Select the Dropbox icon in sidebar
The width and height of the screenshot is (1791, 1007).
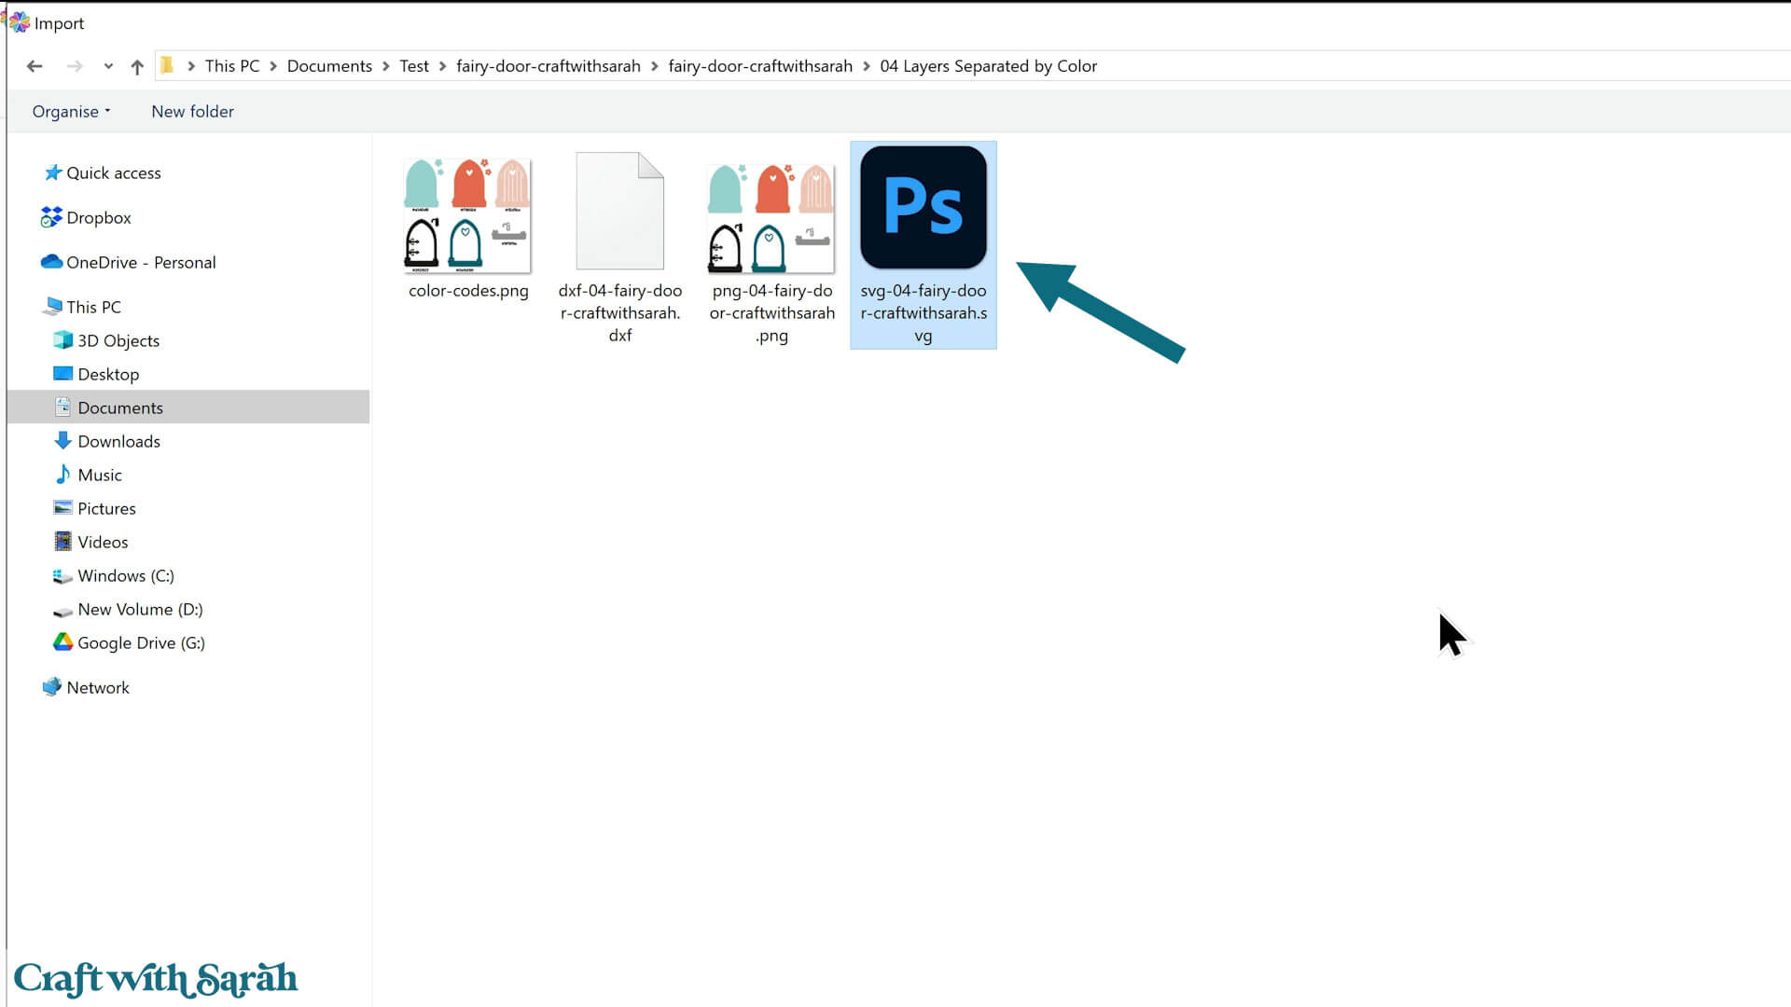[x=51, y=217]
